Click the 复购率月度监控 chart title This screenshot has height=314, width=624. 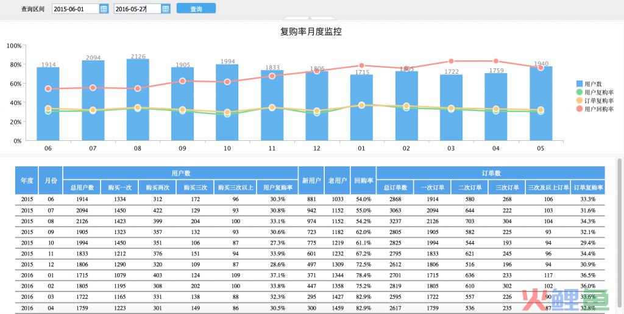tap(311, 32)
